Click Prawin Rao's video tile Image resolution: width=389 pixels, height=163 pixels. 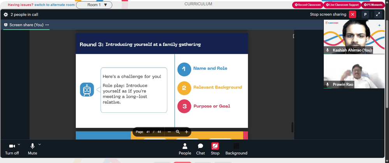pyautogui.click(x=354, y=72)
